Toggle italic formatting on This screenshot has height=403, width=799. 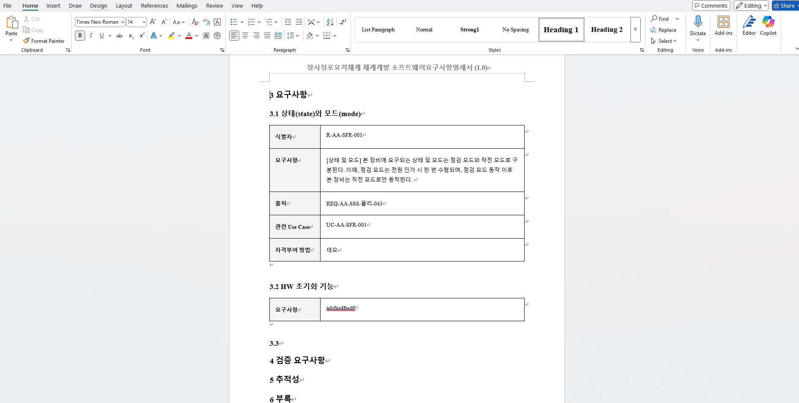(x=91, y=36)
